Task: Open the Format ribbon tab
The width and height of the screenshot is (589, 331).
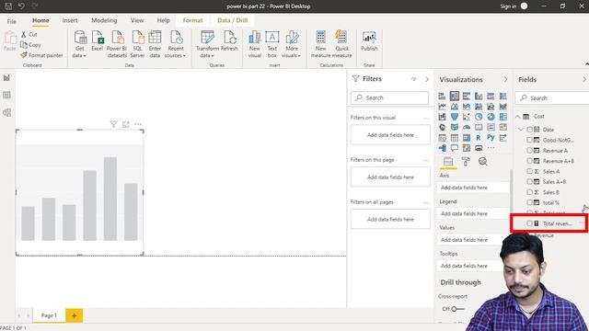Action: 192,20
